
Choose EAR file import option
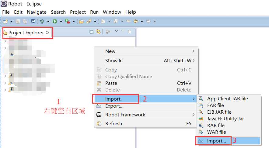(x=229, y=105)
